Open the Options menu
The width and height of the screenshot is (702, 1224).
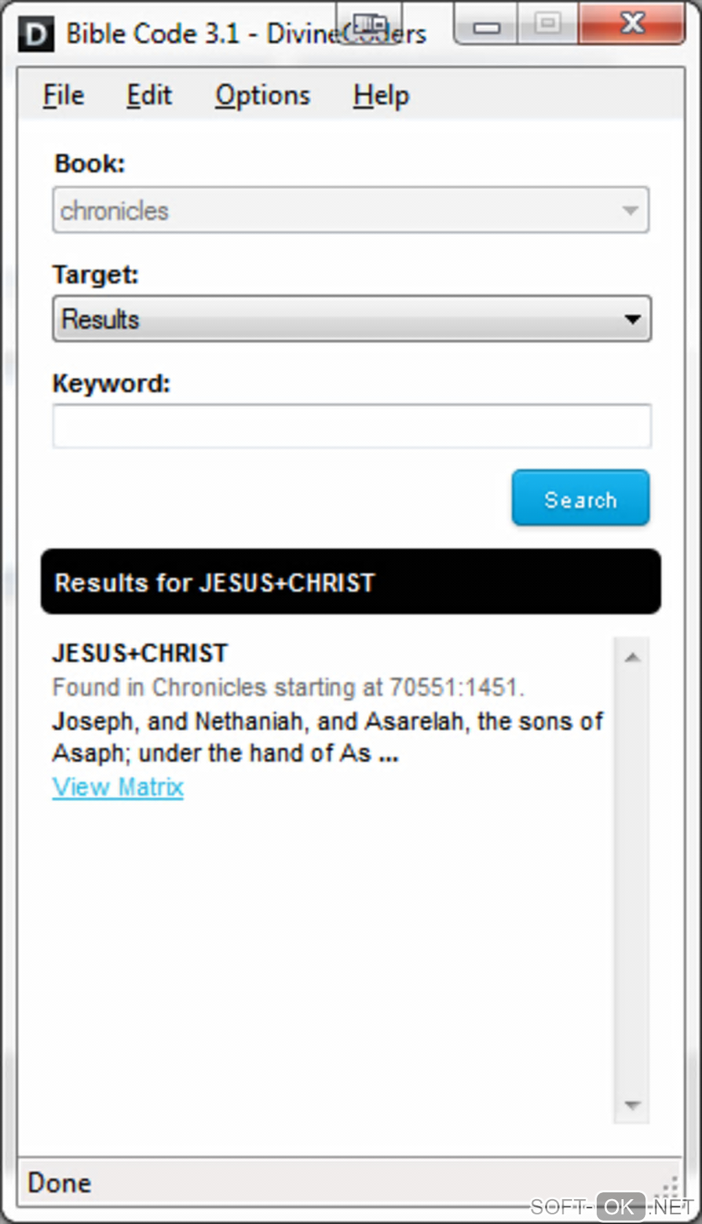coord(262,96)
